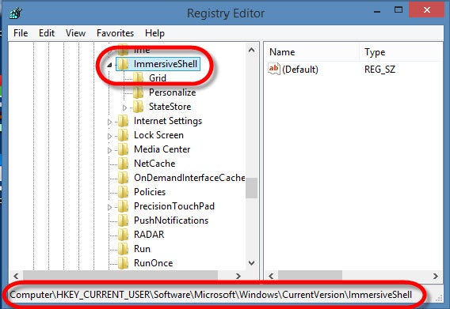Select the (Default) value name

tap(300, 70)
